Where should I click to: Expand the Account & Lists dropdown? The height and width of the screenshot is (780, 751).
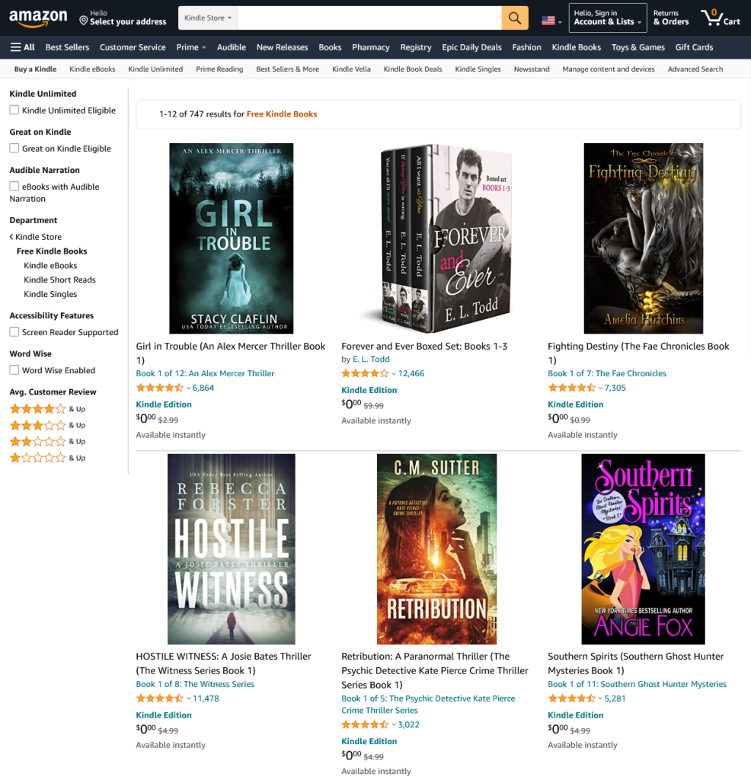(608, 18)
